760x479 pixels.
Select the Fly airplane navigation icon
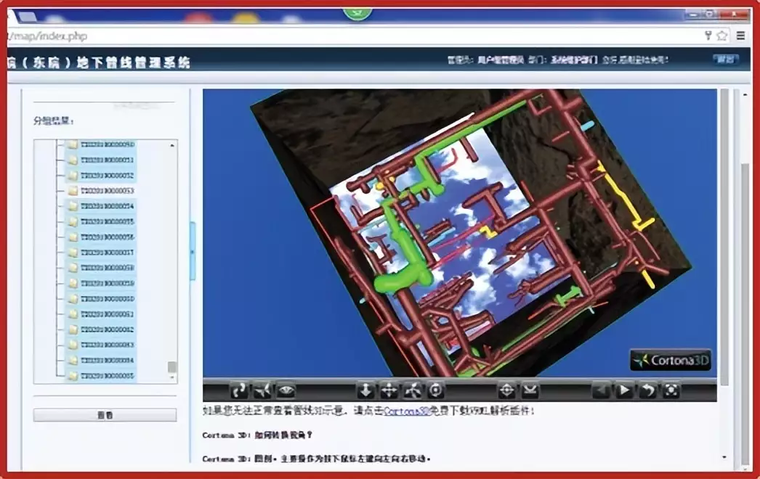262,390
